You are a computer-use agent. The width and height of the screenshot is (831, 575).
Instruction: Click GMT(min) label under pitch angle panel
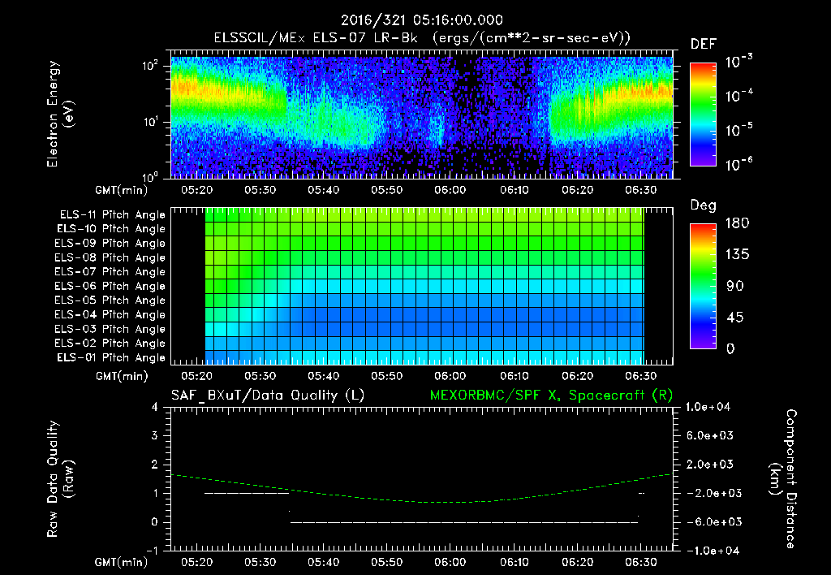122,377
